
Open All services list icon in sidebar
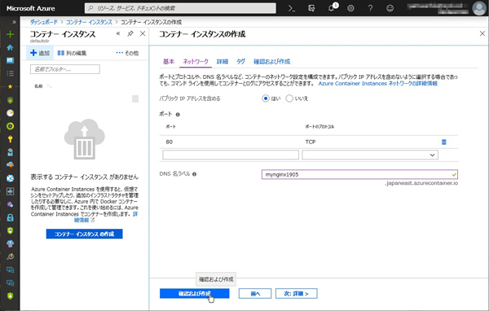(11, 73)
